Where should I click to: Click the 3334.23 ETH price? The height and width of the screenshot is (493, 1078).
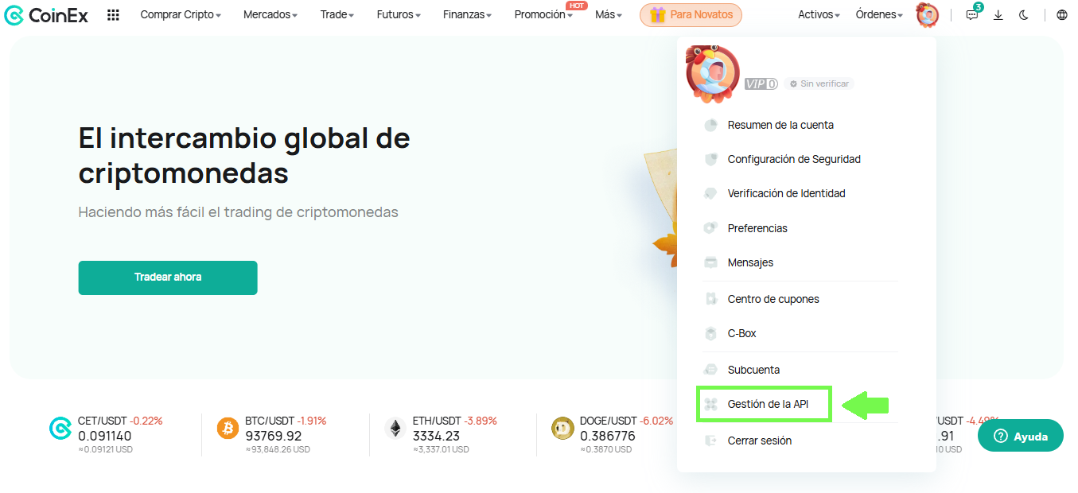tap(436, 436)
